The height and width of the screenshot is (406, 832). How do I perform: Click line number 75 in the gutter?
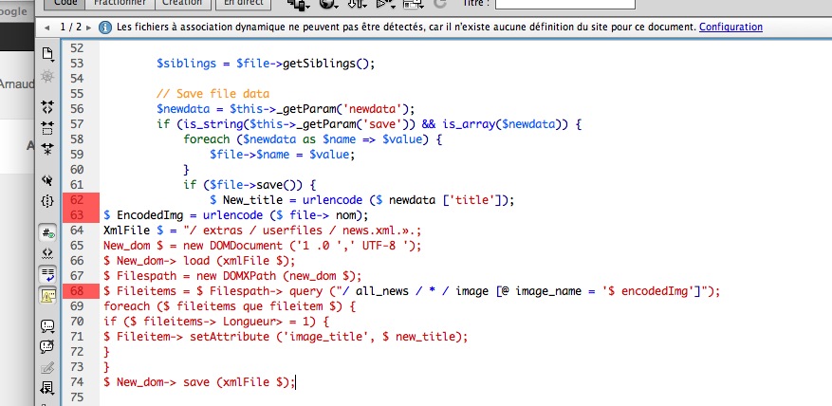(78, 397)
